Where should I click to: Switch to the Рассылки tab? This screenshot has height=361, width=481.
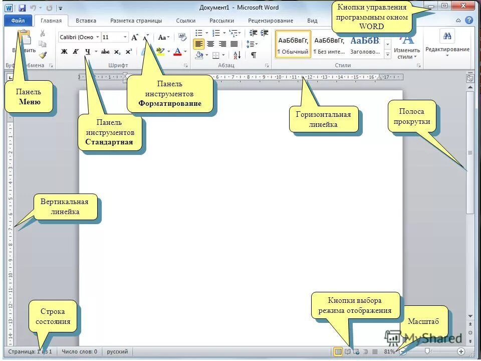click(221, 21)
